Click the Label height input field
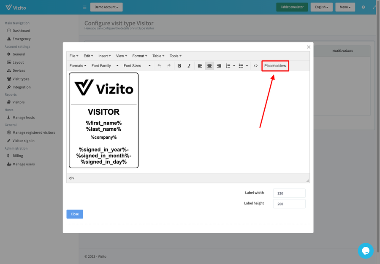This screenshot has height=264, width=380. point(289,204)
